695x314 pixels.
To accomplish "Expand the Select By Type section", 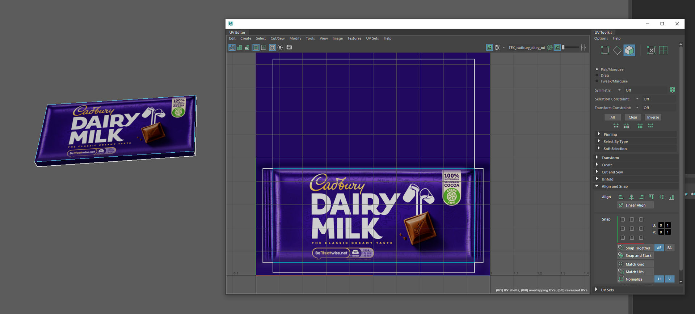I will coord(599,141).
